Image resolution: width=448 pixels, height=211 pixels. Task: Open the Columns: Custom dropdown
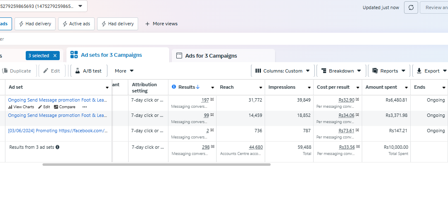pos(282,71)
